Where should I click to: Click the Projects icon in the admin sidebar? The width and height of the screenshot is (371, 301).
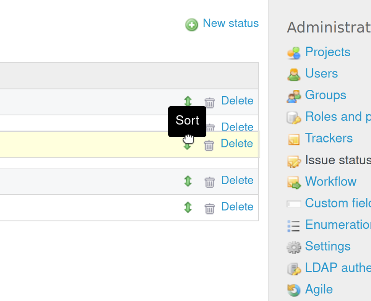point(294,52)
